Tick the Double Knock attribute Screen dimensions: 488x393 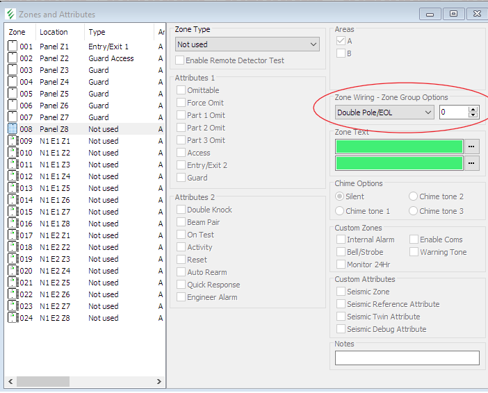coord(181,210)
